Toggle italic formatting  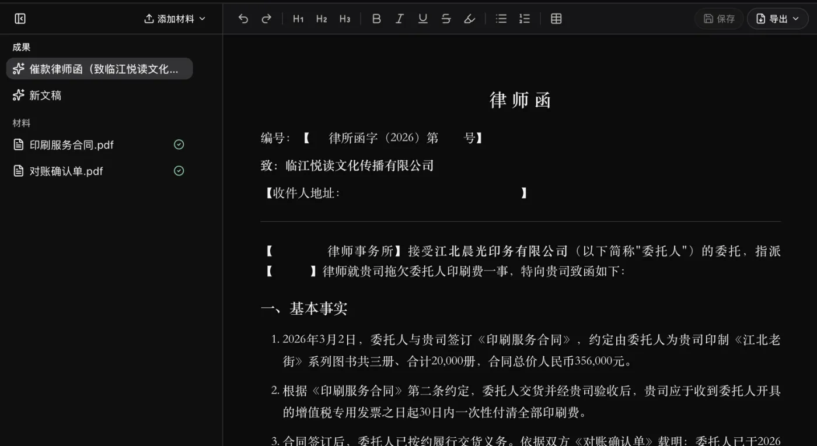point(400,19)
